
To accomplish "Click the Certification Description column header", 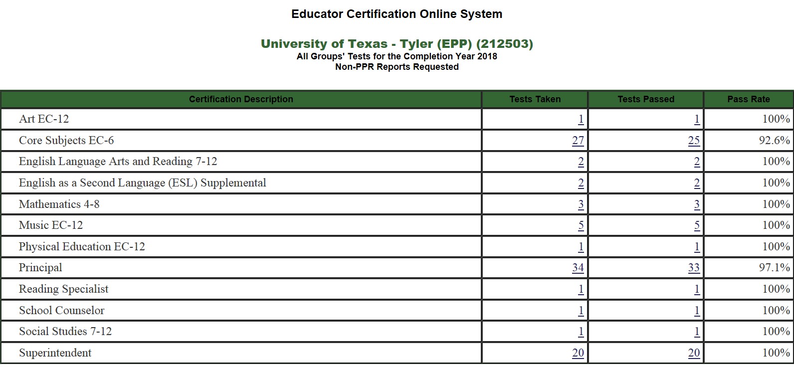I will [x=241, y=99].
